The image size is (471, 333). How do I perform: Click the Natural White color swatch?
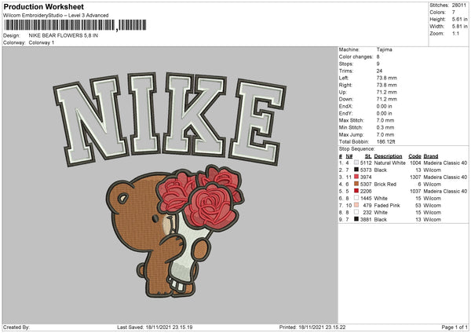356,163
